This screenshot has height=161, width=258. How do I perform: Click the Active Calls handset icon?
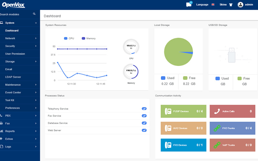(217, 111)
